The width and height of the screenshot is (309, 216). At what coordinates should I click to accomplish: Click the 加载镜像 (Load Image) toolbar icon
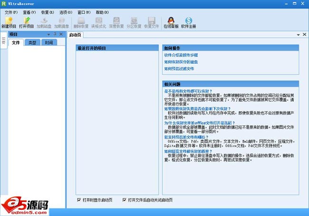(x=61, y=23)
